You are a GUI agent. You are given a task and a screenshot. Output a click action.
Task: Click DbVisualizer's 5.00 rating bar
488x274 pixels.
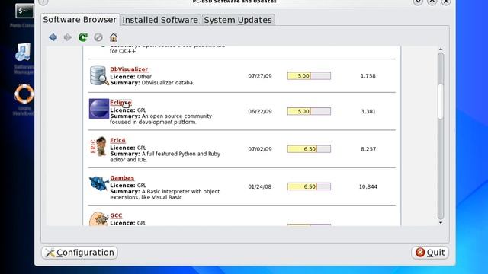click(x=309, y=76)
